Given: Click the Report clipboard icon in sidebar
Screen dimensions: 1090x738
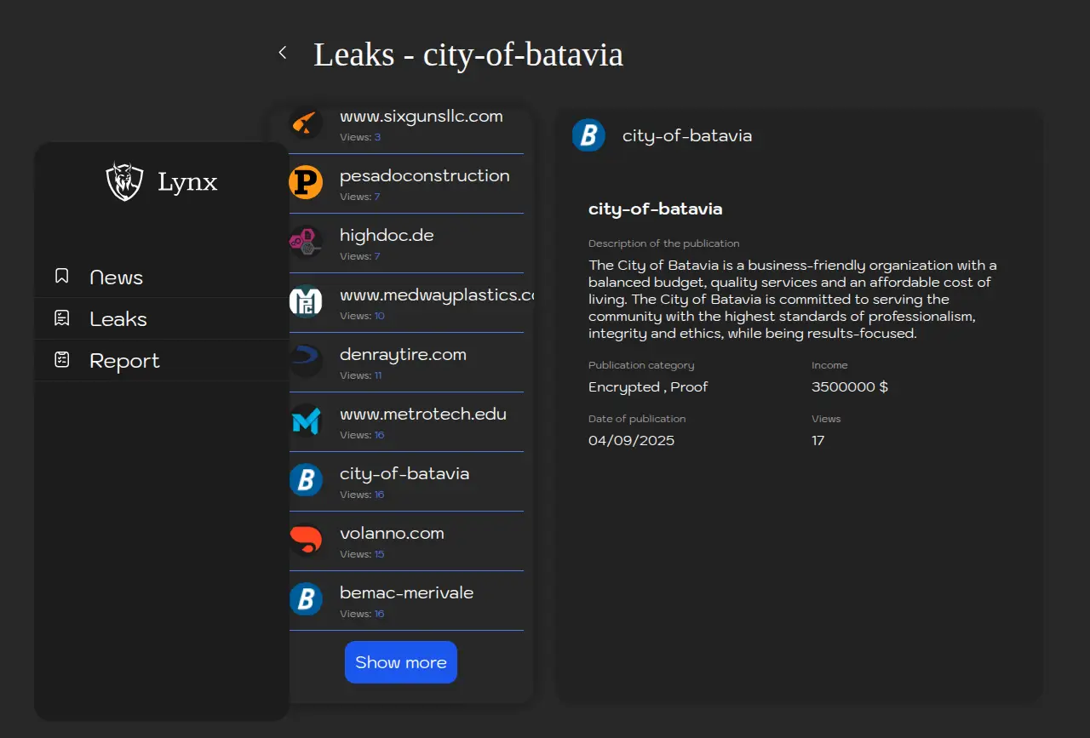Looking at the screenshot, I should coord(61,360).
